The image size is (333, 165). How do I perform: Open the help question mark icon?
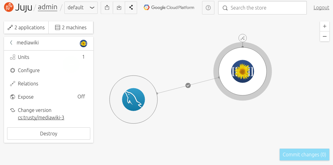tap(208, 8)
